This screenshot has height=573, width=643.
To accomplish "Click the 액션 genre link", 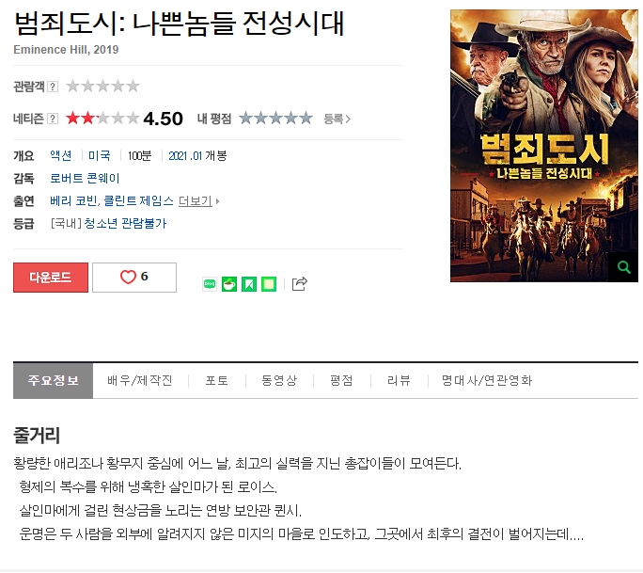I will 61,155.
